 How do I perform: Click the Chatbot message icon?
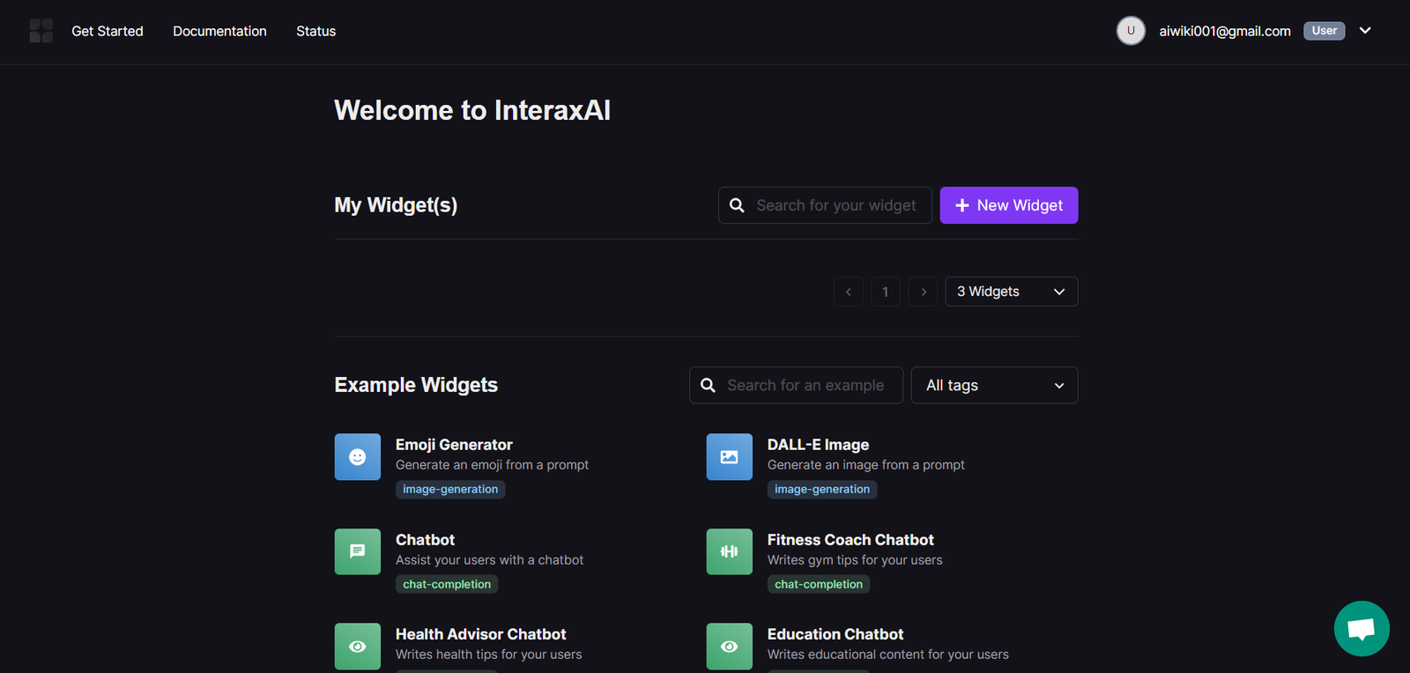[x=358, y=551]
